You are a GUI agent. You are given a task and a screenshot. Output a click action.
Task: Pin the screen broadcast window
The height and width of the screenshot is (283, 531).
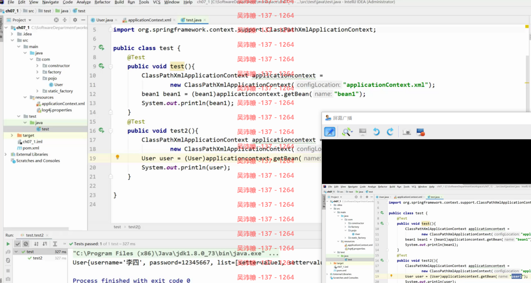330,132
